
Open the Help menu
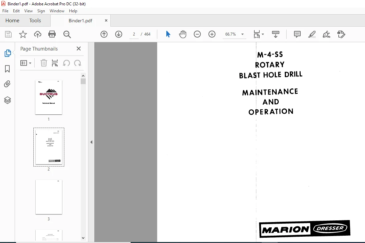pyautogui.click(x=73, y=11)
